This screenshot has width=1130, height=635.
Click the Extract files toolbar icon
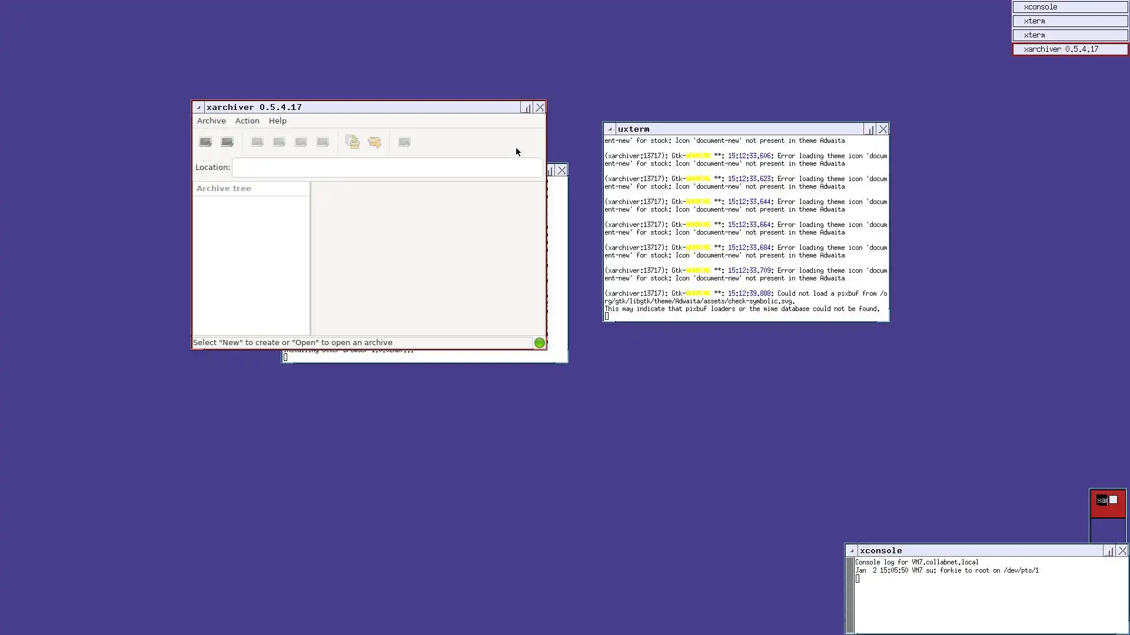pyautogui.click(x=374, y=142)
